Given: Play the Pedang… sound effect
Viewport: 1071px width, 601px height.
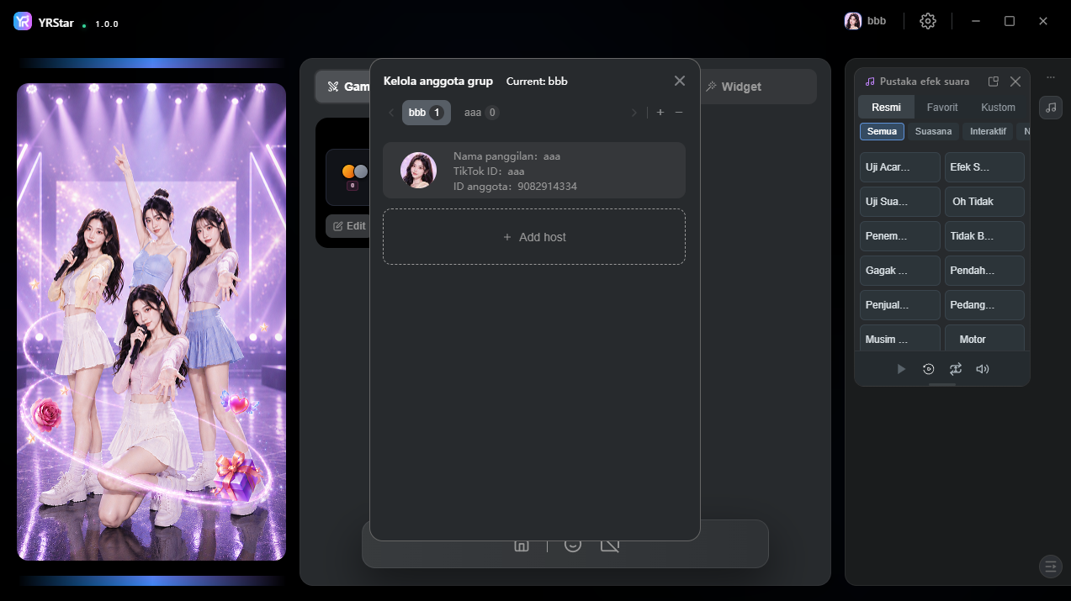Looking at the screenshot, I should point(984,305).
